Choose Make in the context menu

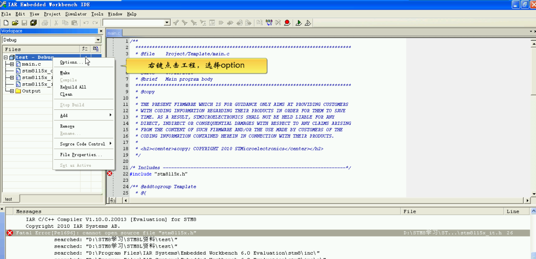pos(84,73)
